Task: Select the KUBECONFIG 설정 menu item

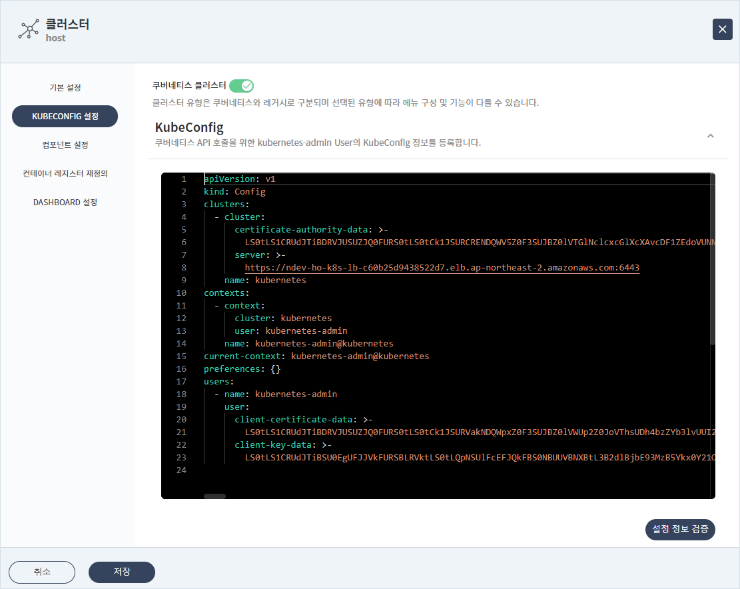Action: pyautogui.click(x=65, y=116)
